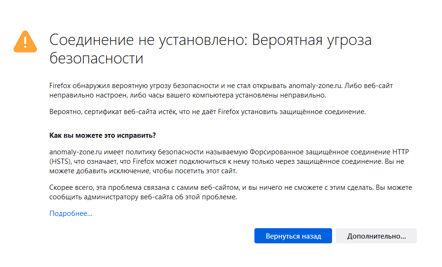Click "Вероятная угроза" in the page title

coord(312,39)
